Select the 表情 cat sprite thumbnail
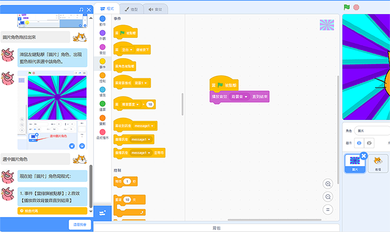The width and height of the screenshot is (390, 232). (378, 163)
